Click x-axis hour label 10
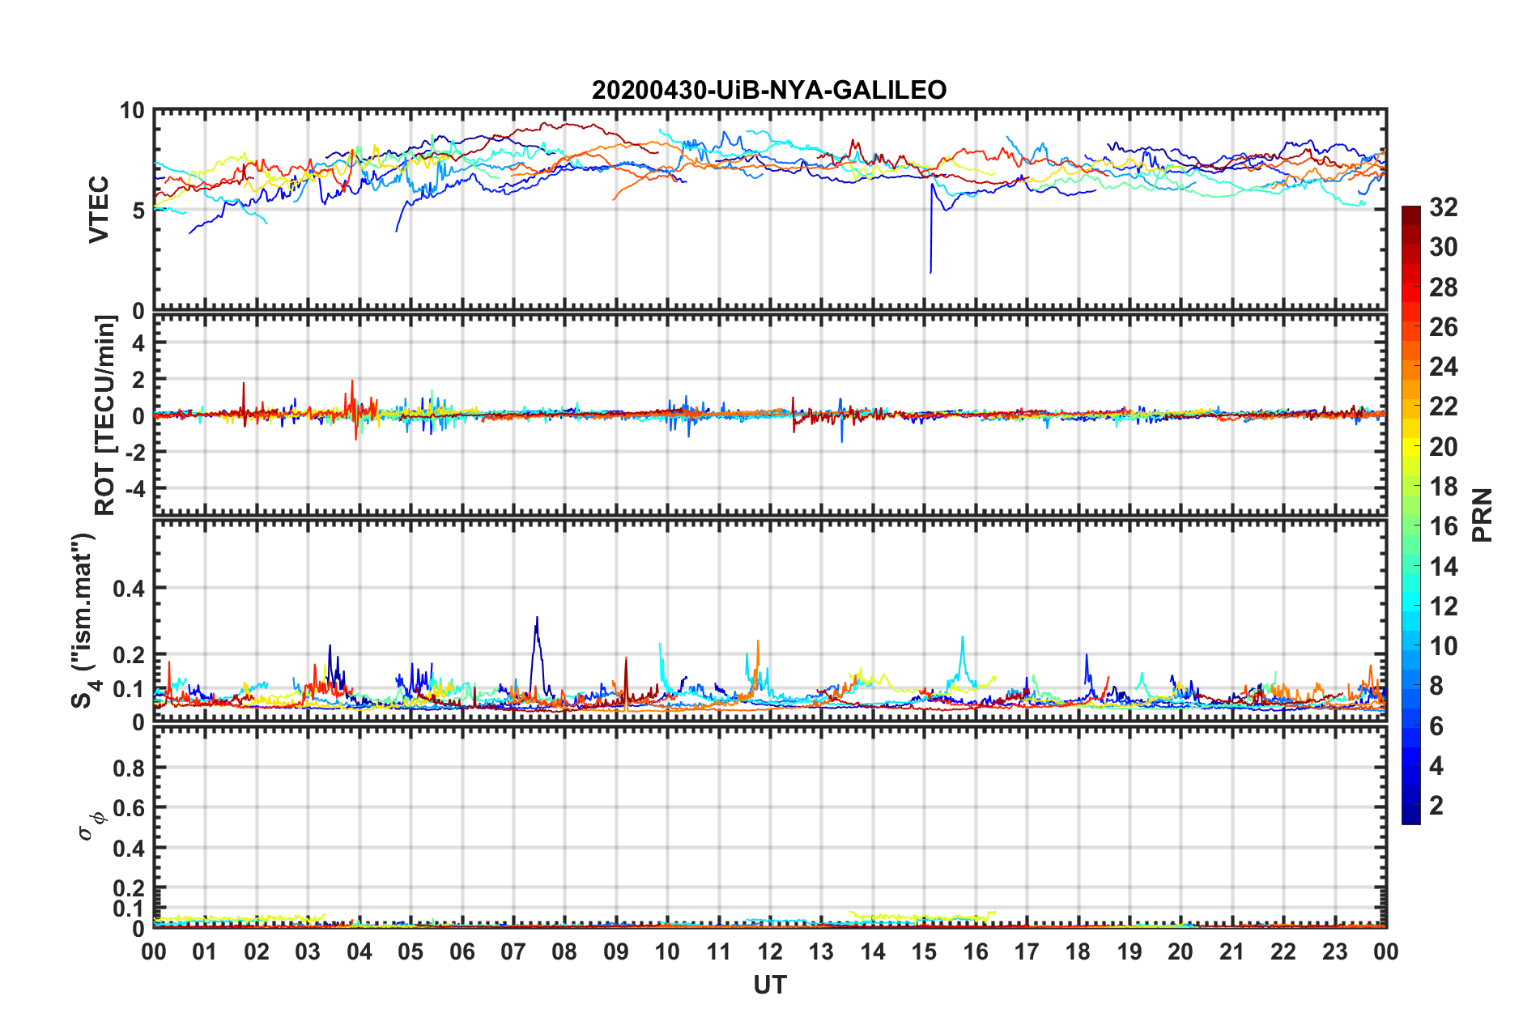Image resolution: width=1540 pixels, height=1030 pixels. point(667,951)
